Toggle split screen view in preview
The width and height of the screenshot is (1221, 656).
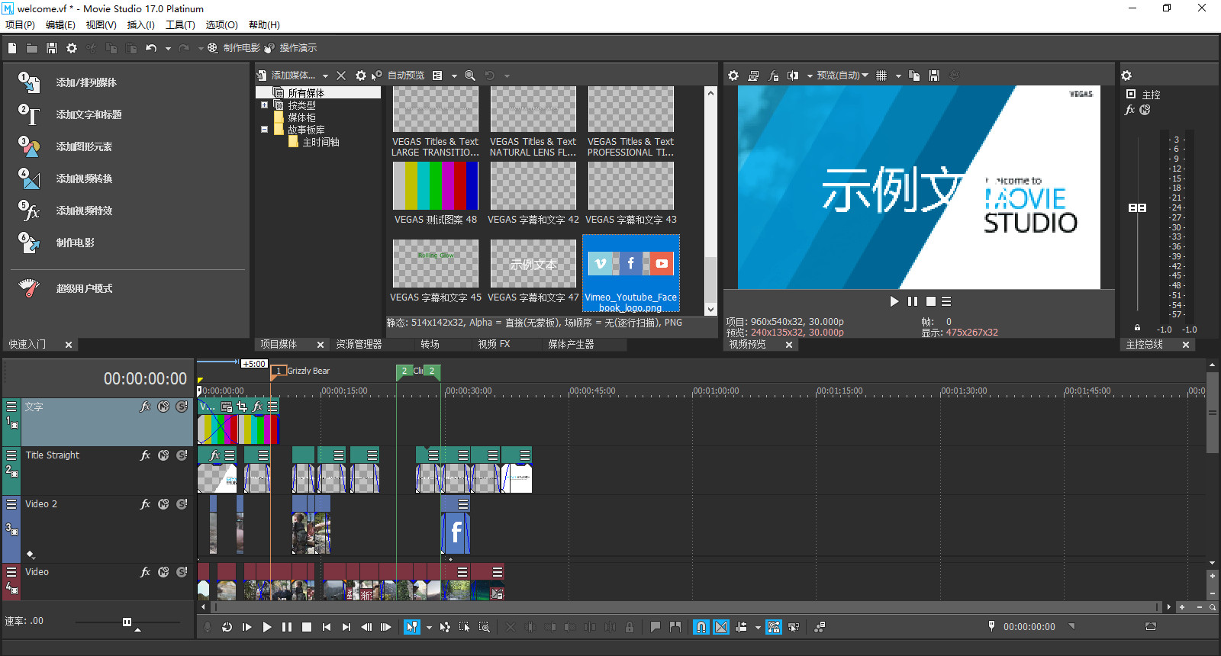point(793,76)
